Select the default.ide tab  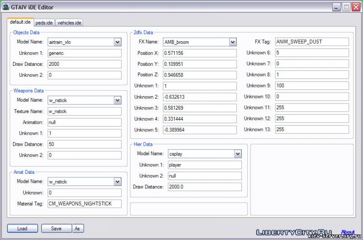tap(20, 22)
